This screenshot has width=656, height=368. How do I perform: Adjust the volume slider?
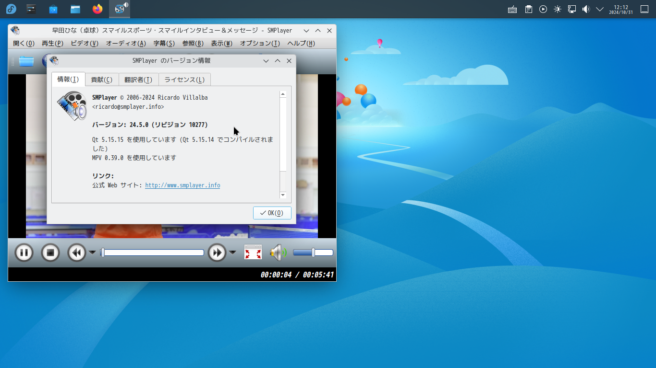(x=313, y=253)
